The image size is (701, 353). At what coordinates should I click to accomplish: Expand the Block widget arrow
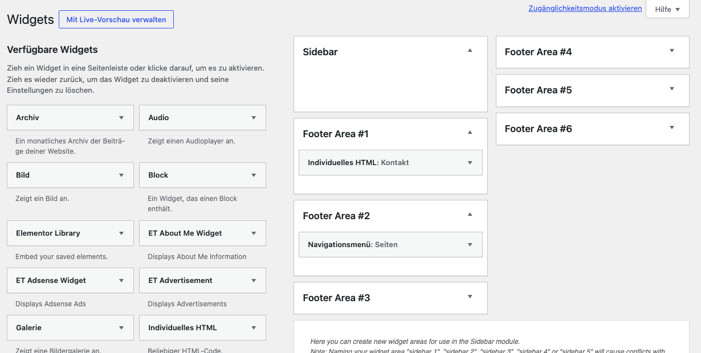[x=254, y=175]
